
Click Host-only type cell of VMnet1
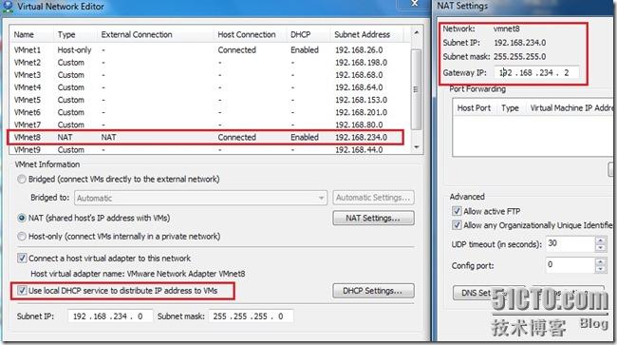tap(74, 50)
